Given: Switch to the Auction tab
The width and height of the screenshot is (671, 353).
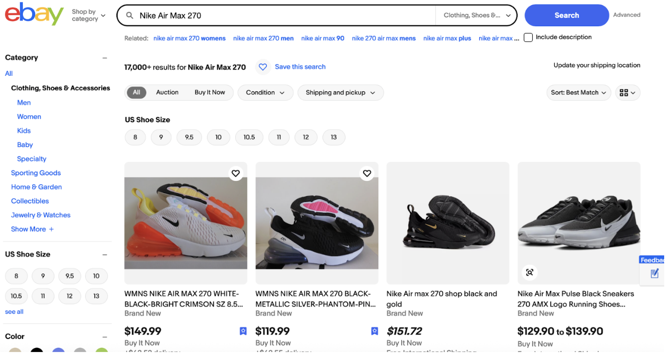Looking at the screenshot, I should pos(167,92).
